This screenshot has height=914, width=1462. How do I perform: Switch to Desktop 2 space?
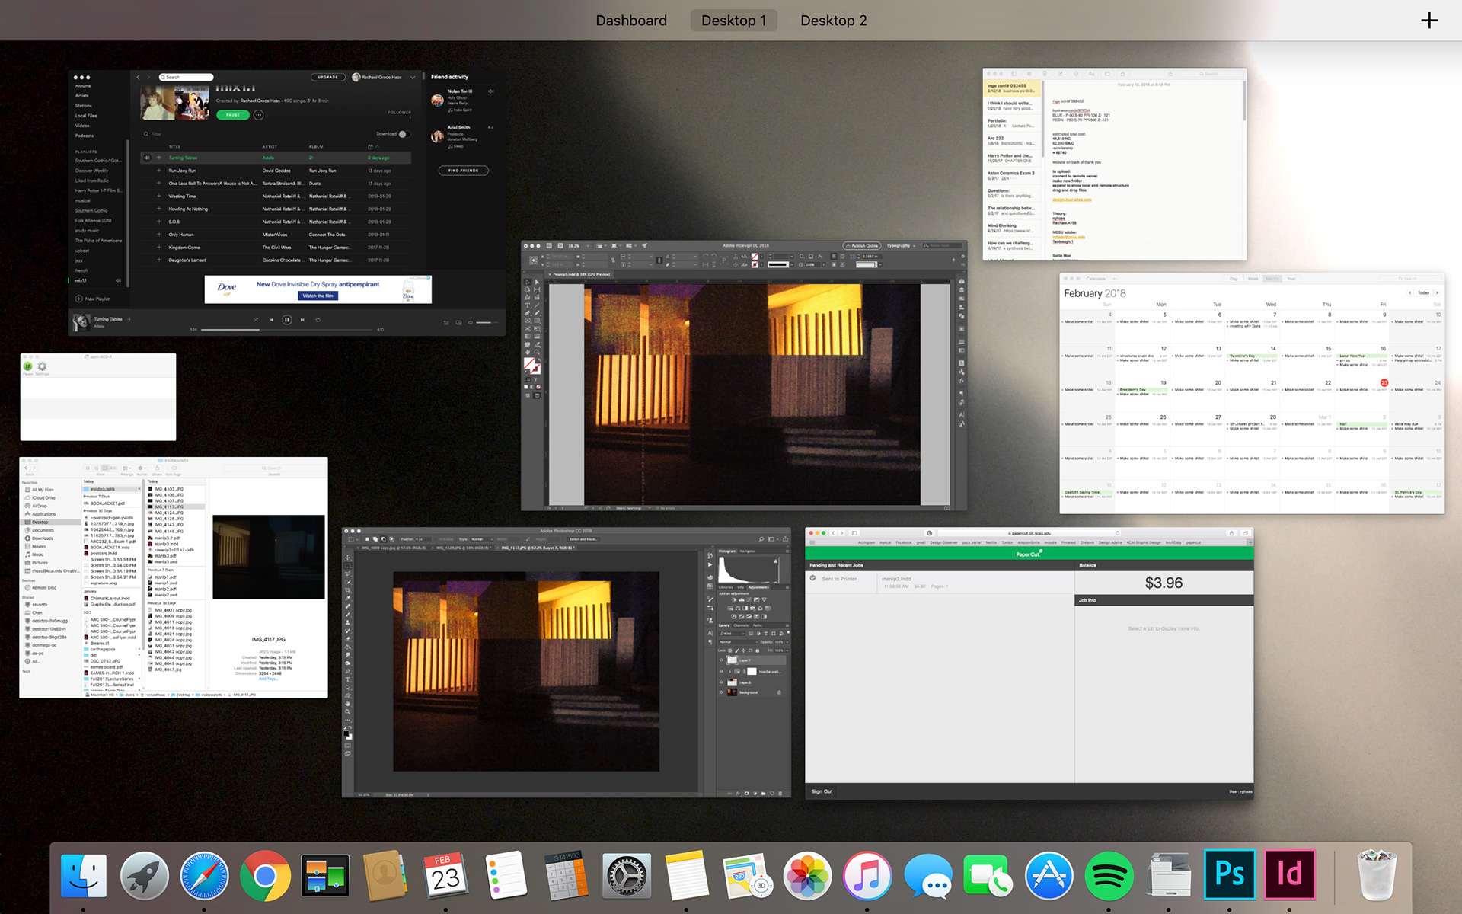coord(833,21)
